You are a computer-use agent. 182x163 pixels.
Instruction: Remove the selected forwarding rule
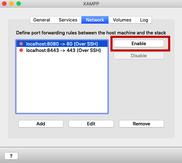coord(142,124)
